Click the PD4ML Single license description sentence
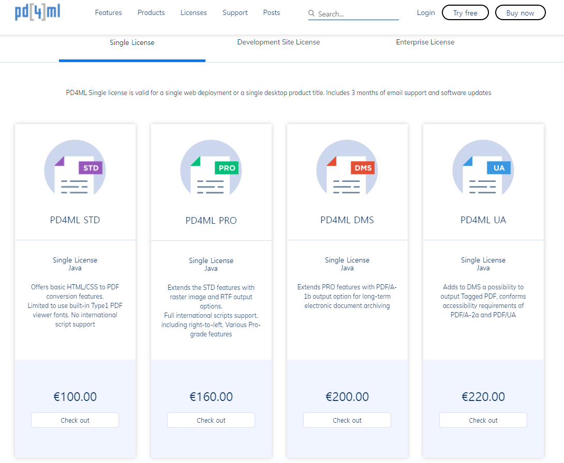 coord(278,92)
